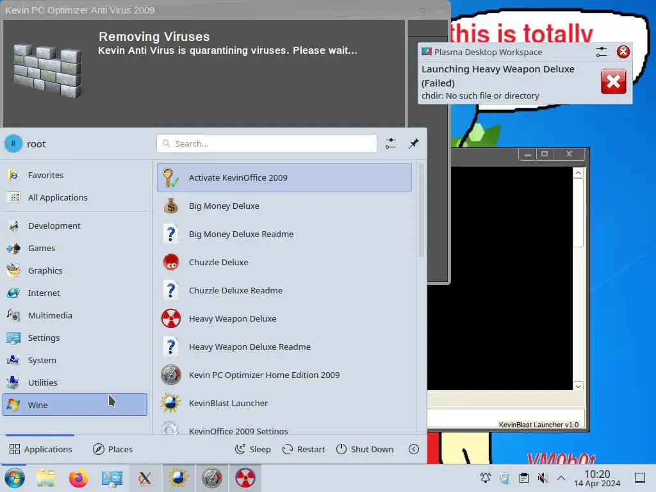
Task: Launch Activate KevinOffice 2009 entry
Action: [284, 177]
